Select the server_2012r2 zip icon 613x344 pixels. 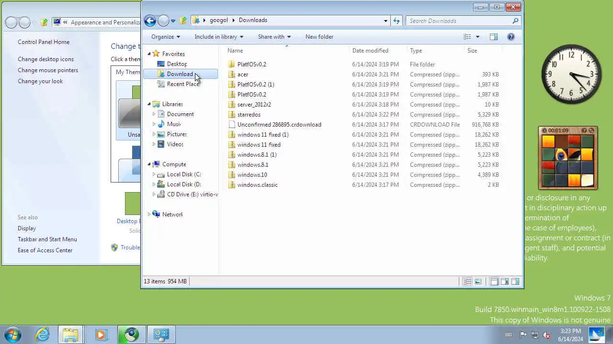click(232, 105)
